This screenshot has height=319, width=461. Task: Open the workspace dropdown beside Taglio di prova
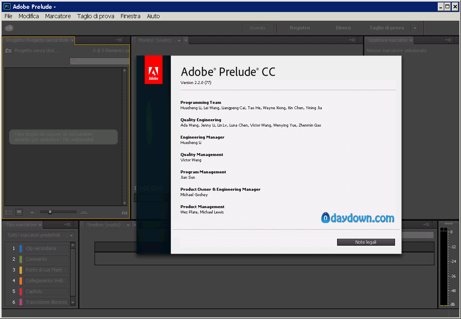pos(415,28)
